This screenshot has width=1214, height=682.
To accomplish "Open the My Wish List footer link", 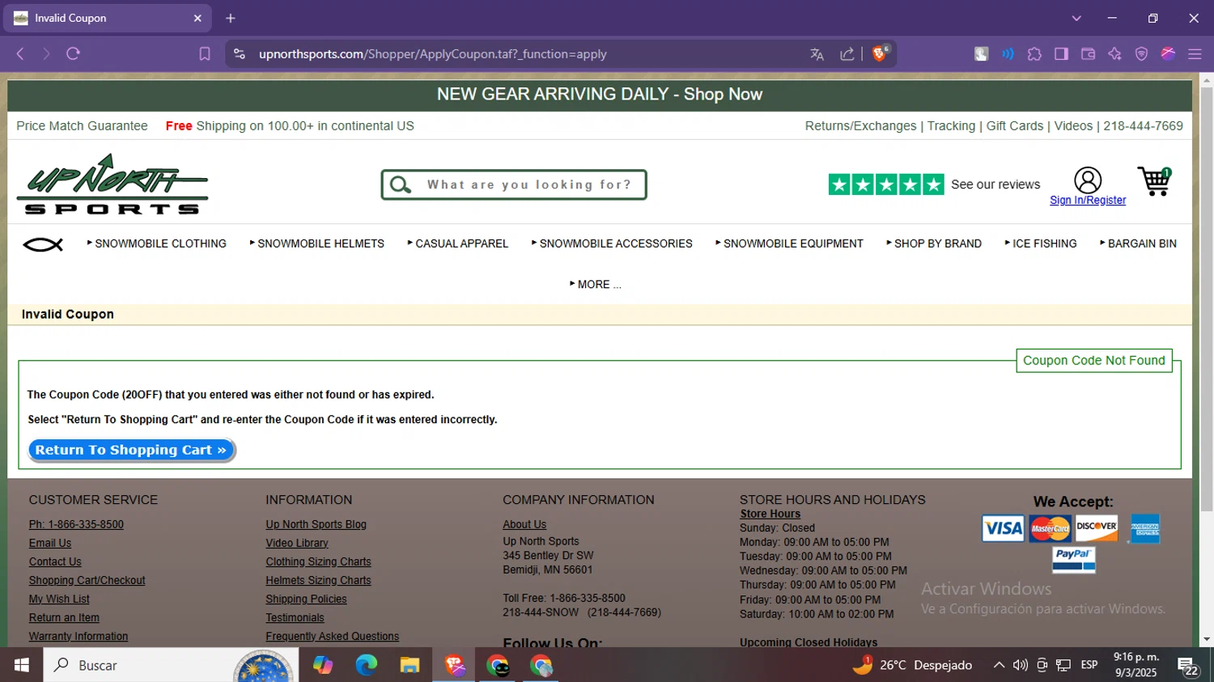I will point(59,599).
